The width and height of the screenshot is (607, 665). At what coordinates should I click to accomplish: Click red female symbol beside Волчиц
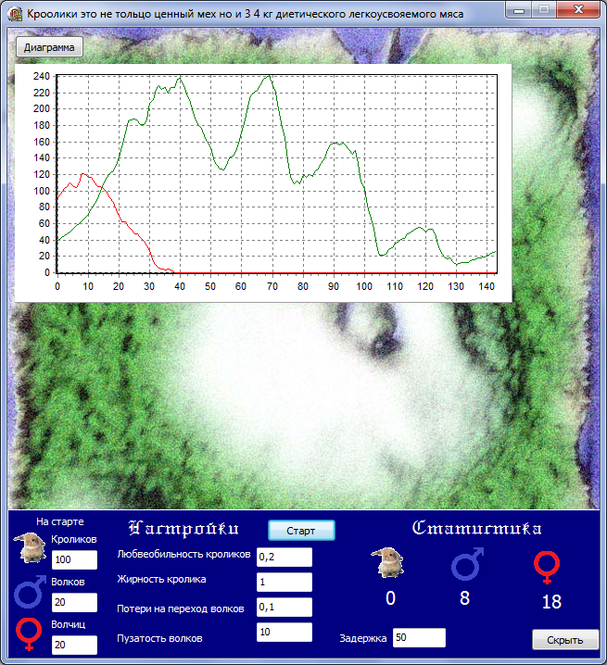(29, 634)
